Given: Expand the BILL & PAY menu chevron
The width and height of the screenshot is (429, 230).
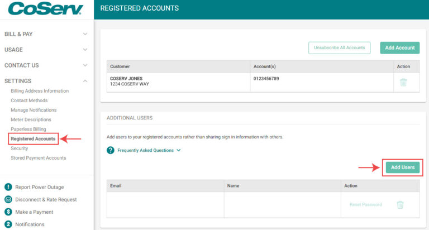Looking at the screenshot, I should pyautogui.click(x=85, y=34).
